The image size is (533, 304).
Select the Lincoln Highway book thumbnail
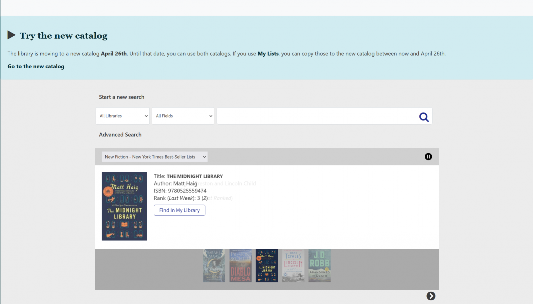(x=293, y=266)
